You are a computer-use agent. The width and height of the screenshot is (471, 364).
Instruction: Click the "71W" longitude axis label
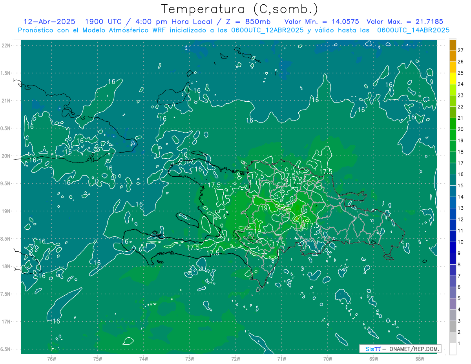(281, 359)
